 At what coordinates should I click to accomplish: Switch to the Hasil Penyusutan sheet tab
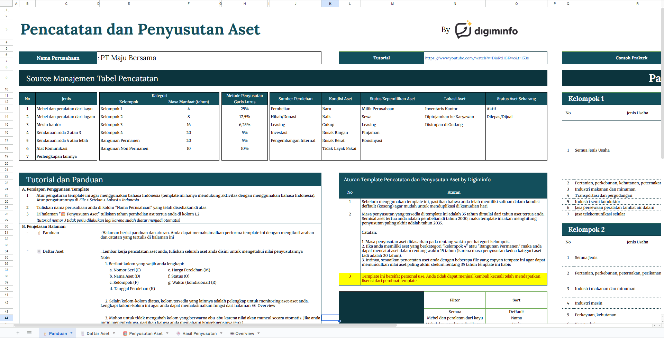[x=199, y=333]
